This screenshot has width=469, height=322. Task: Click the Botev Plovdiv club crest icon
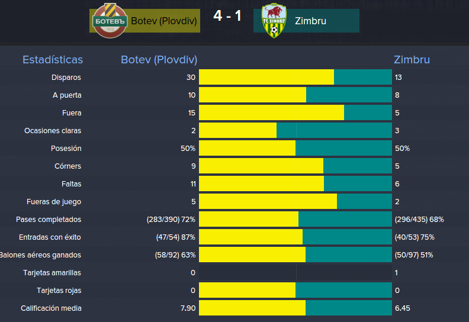[x=110, y=21]
